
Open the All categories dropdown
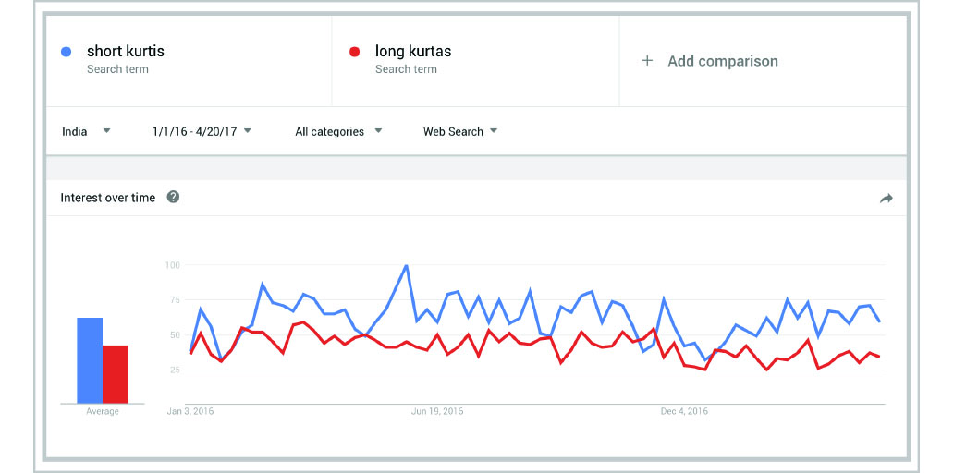pyautogui.click(x=338, y=131)
